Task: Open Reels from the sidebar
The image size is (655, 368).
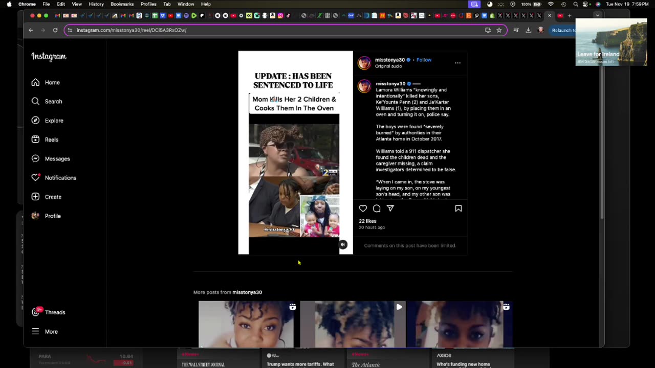Action: (45, 140)
